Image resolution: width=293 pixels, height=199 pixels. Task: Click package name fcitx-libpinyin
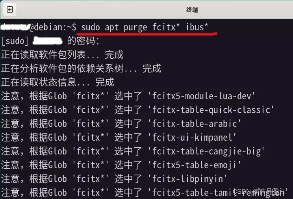pos(187,179)
